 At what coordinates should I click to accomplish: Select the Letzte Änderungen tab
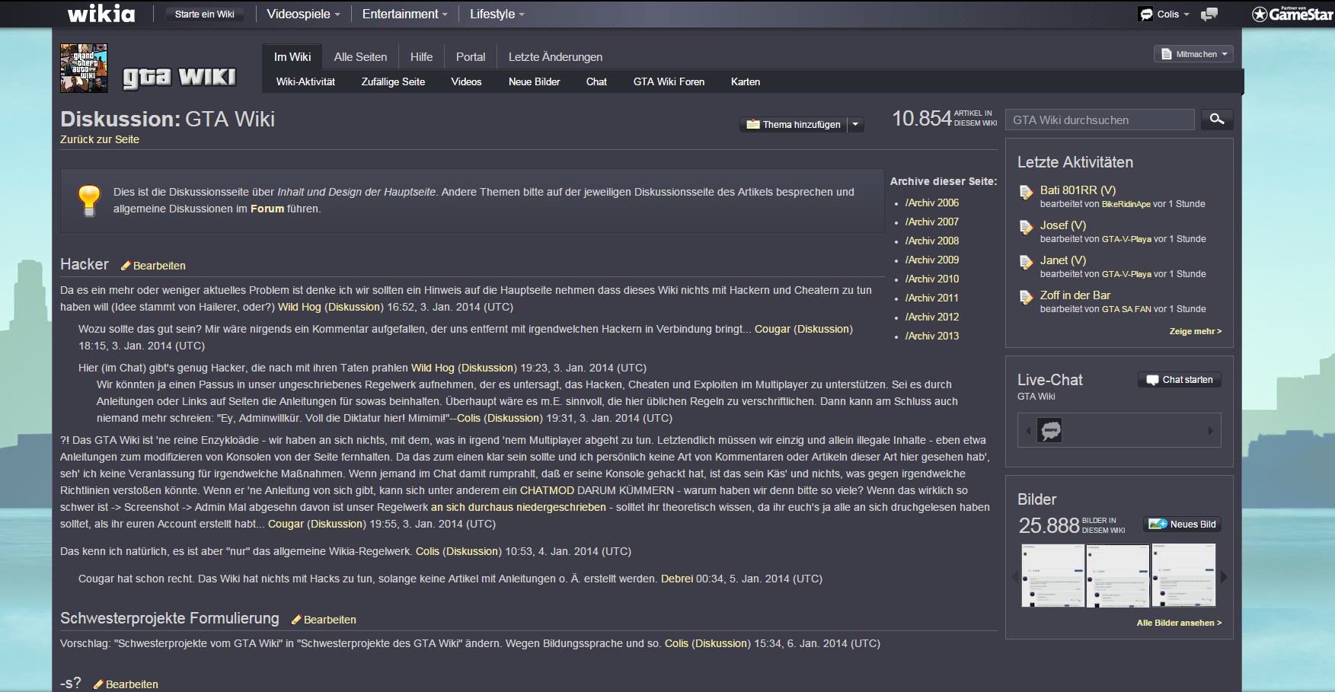coord(555,56)
